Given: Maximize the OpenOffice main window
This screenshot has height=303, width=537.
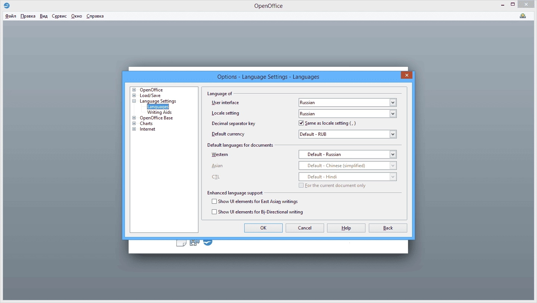Looking at the screenshot, I should [x=513, y=4].
